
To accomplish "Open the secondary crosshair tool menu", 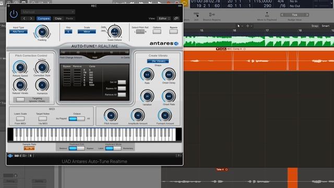I will point(249,26).
